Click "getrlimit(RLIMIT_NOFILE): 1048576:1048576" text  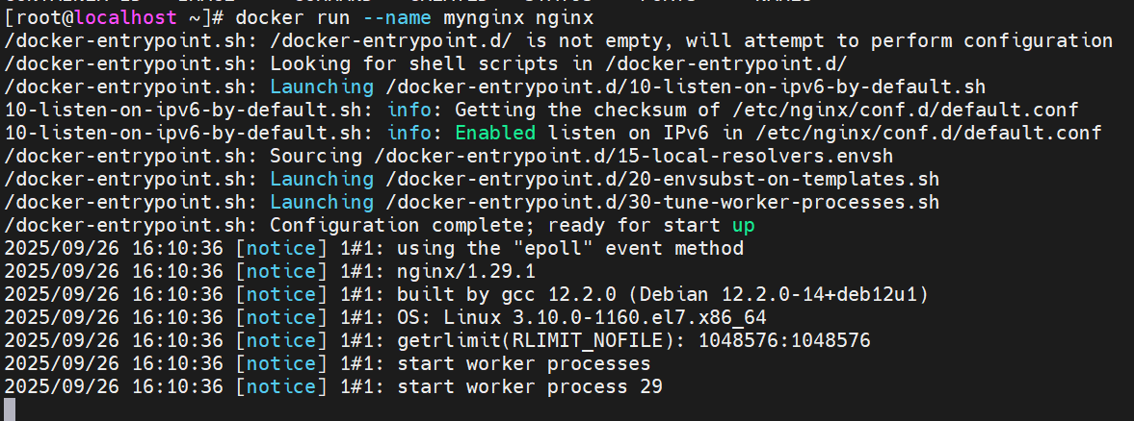click(x=634, y=341)
